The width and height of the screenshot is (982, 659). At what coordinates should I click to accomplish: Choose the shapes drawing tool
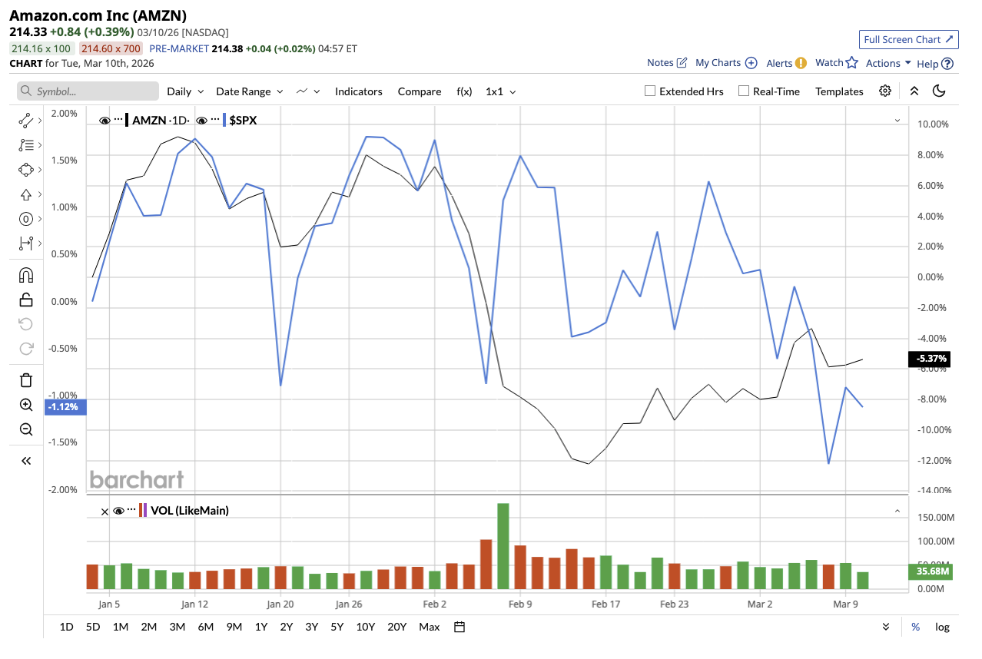(25, 170)
